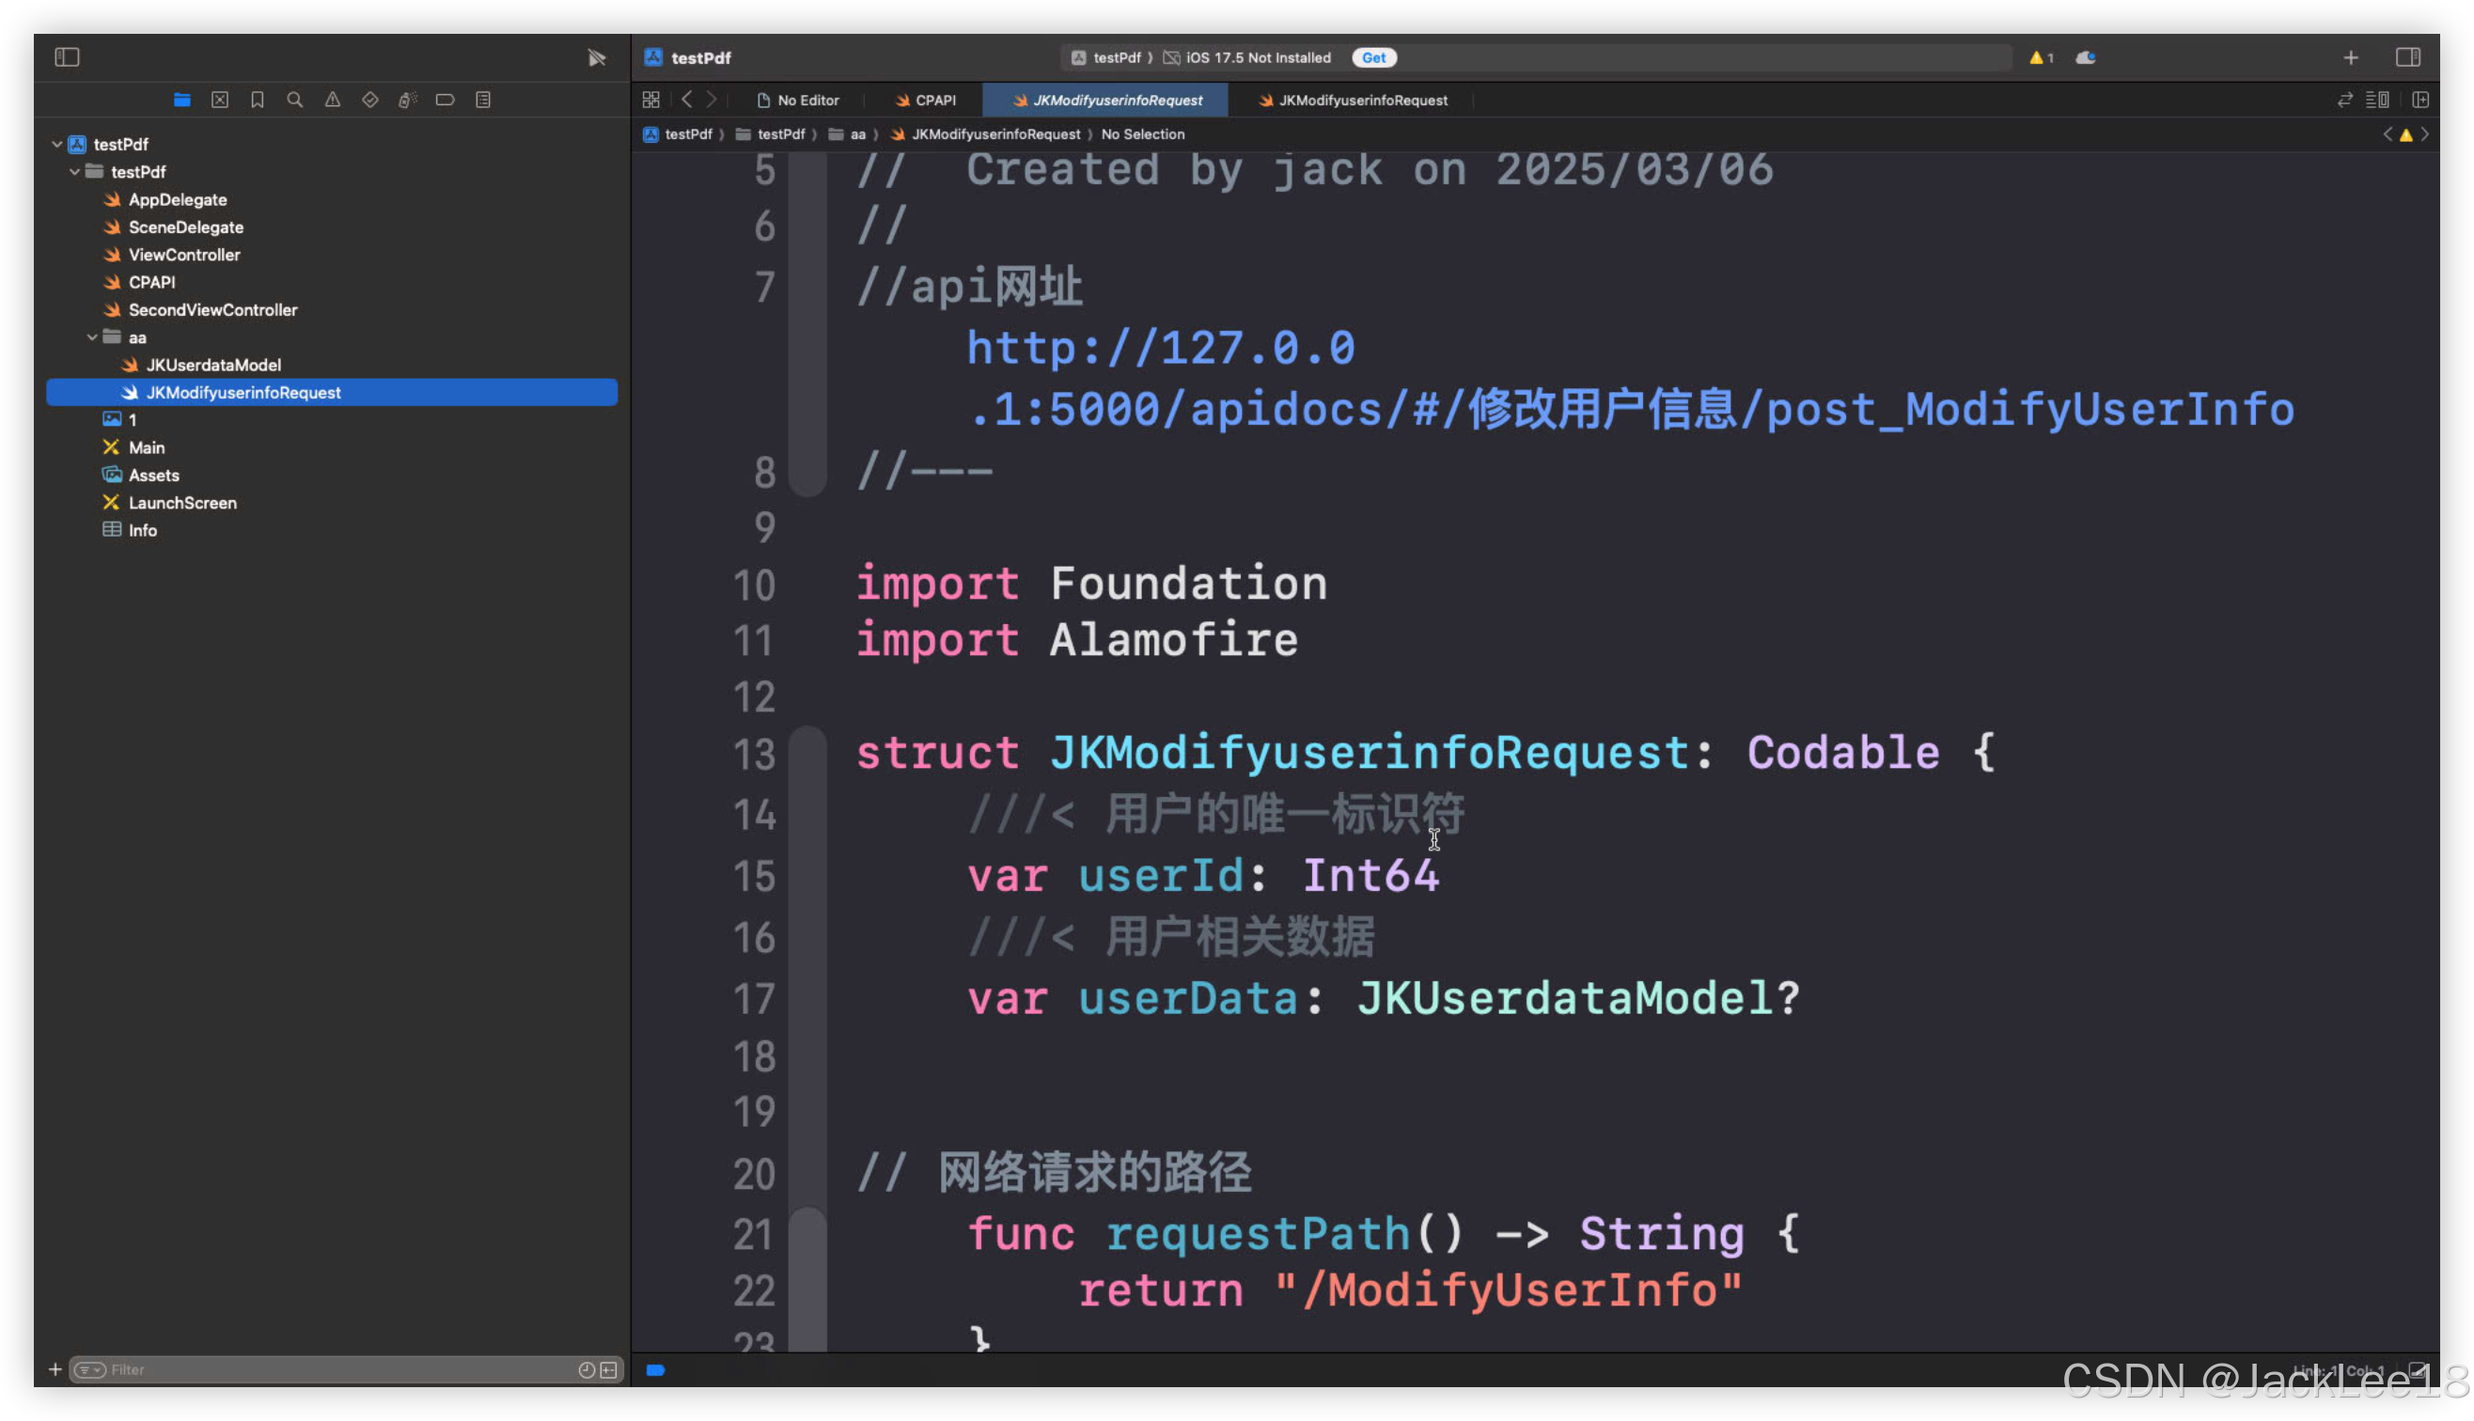Viewport: 2474px width, 1421px height.
Task: Click the Get button for iOS 17.5
Action: point(1373,57)
